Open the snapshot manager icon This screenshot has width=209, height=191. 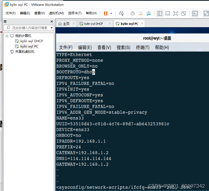pos(148,13)
